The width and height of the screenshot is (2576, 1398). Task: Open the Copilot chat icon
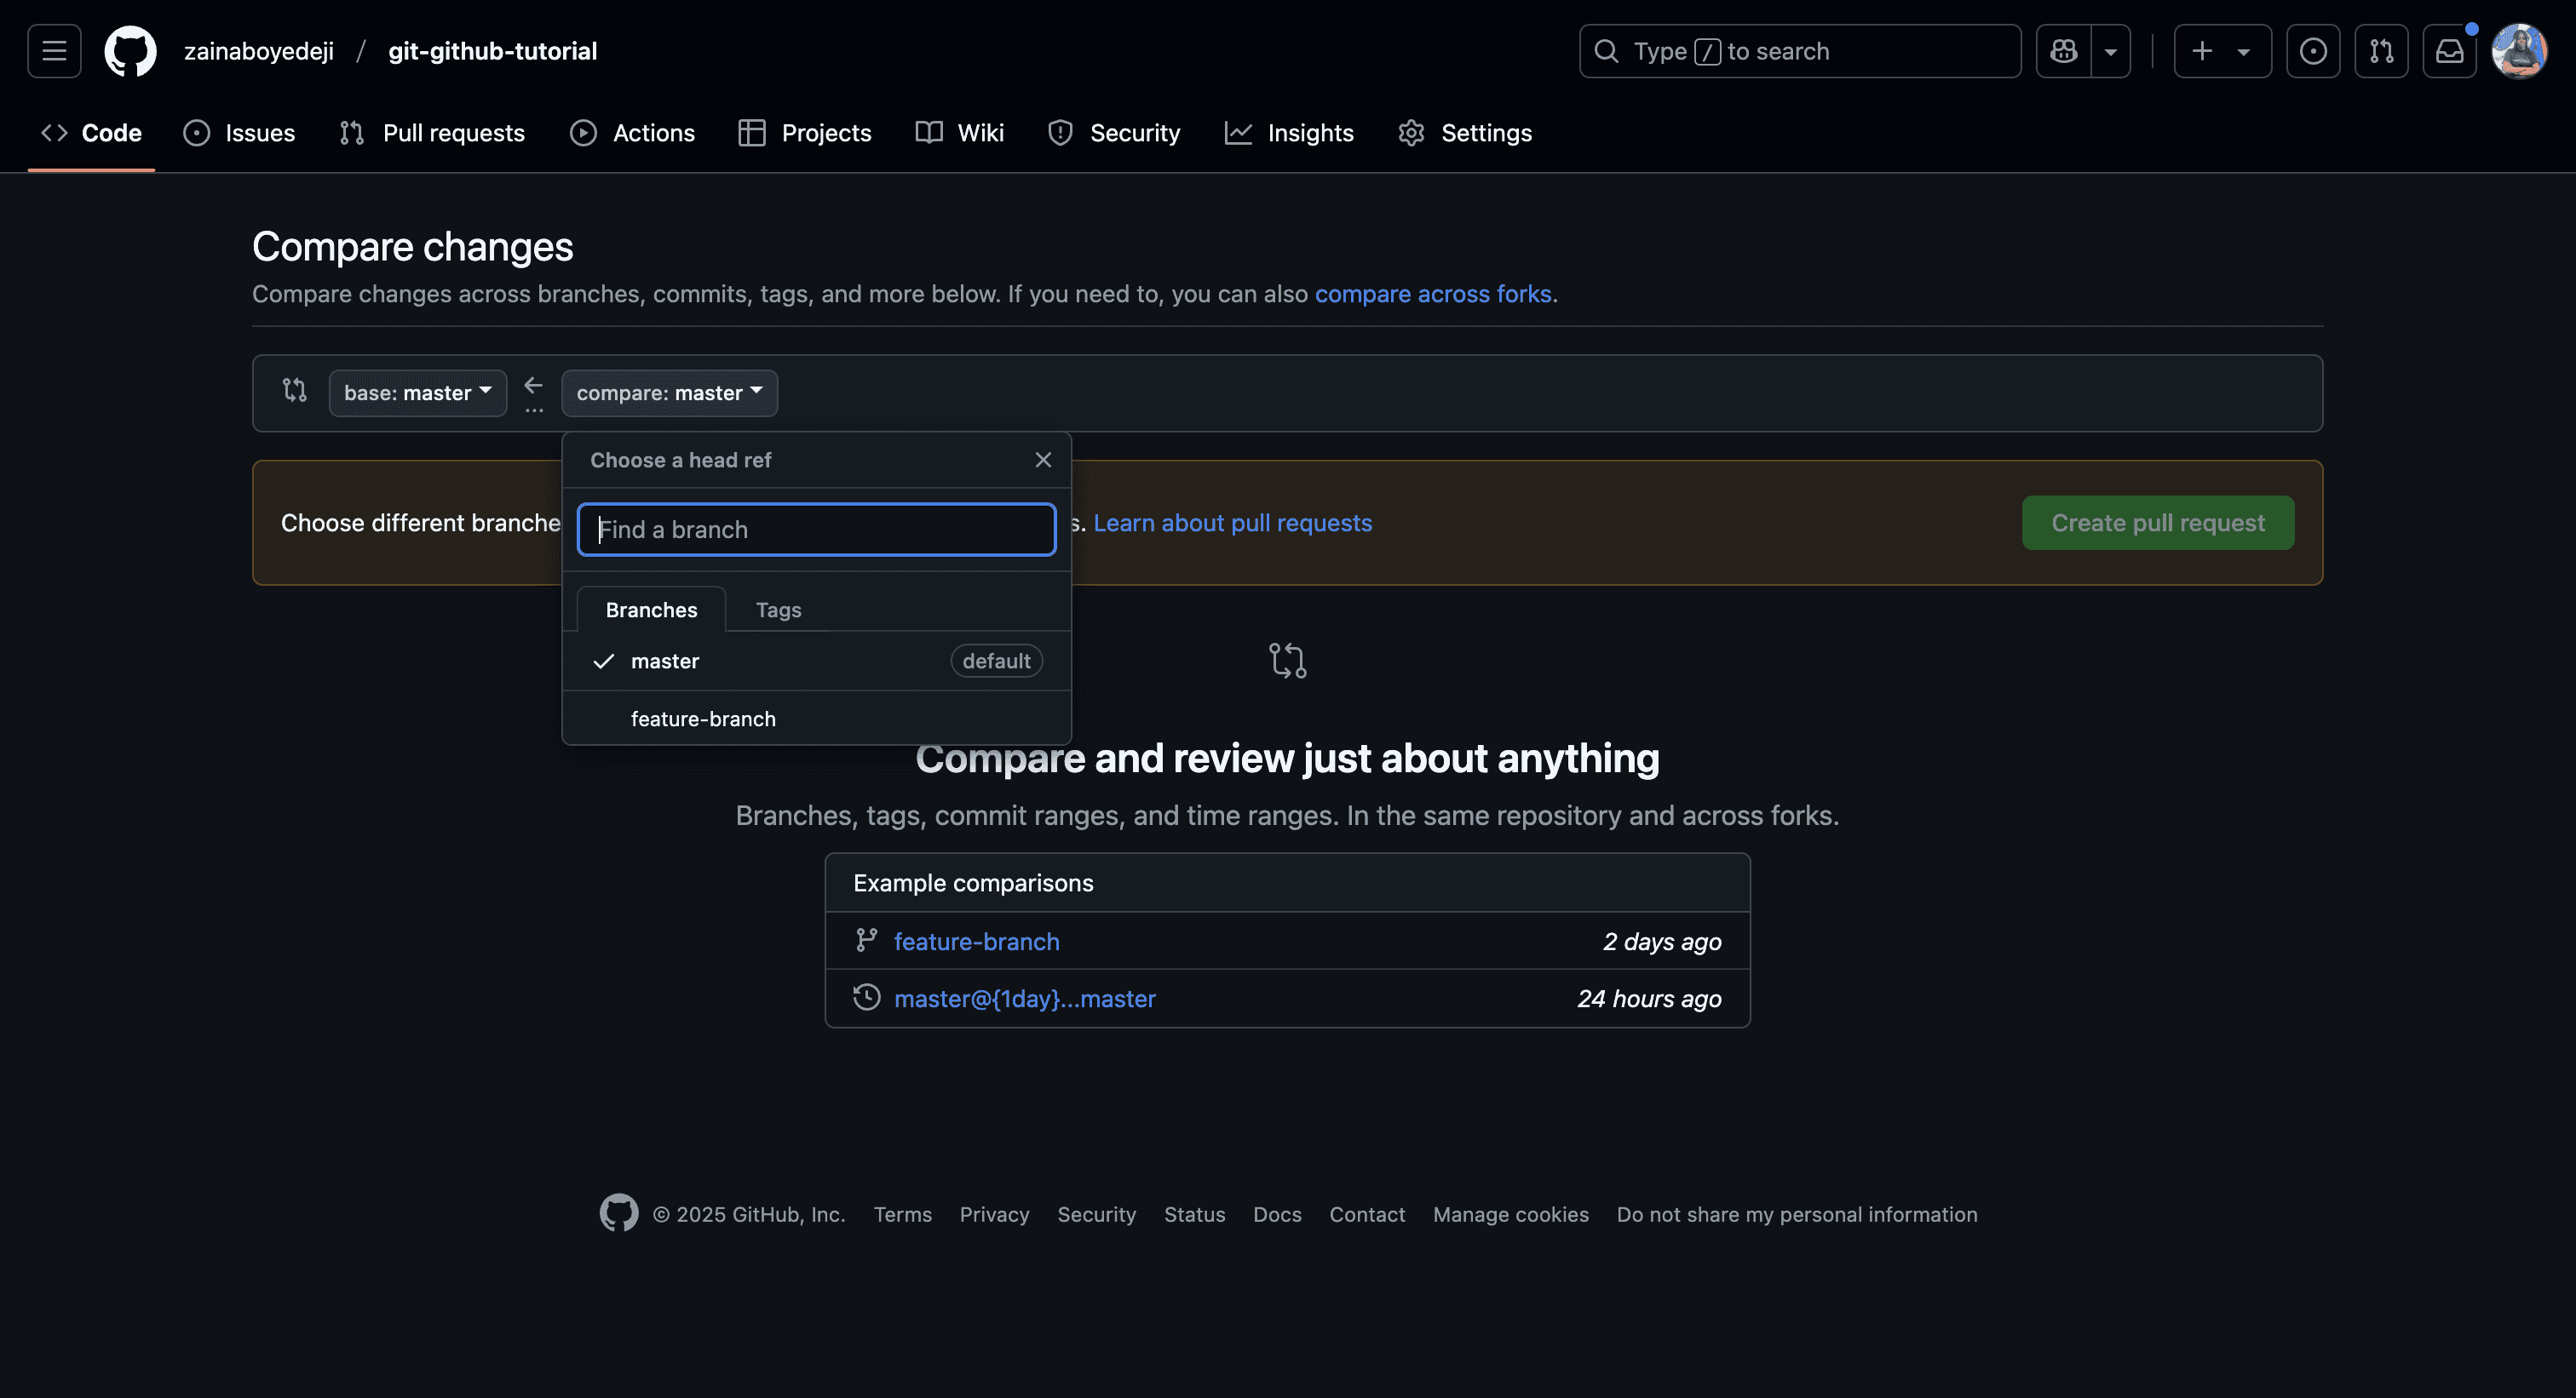[x=2063, y=51]
